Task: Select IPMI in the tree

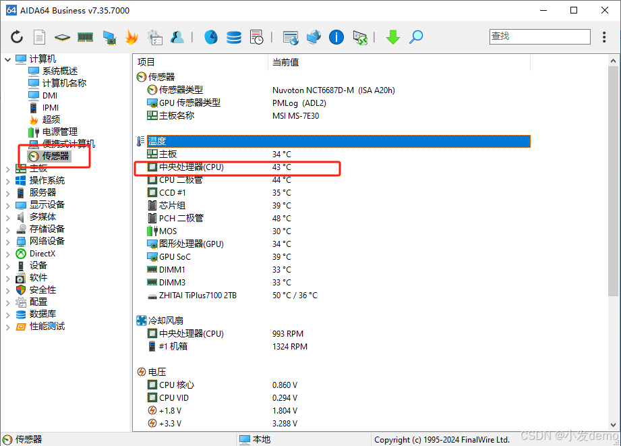Action: (51, 108)
